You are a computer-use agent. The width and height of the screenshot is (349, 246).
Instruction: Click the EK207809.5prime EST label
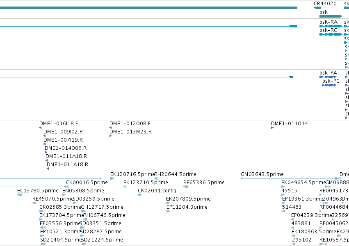coord(188,199)
